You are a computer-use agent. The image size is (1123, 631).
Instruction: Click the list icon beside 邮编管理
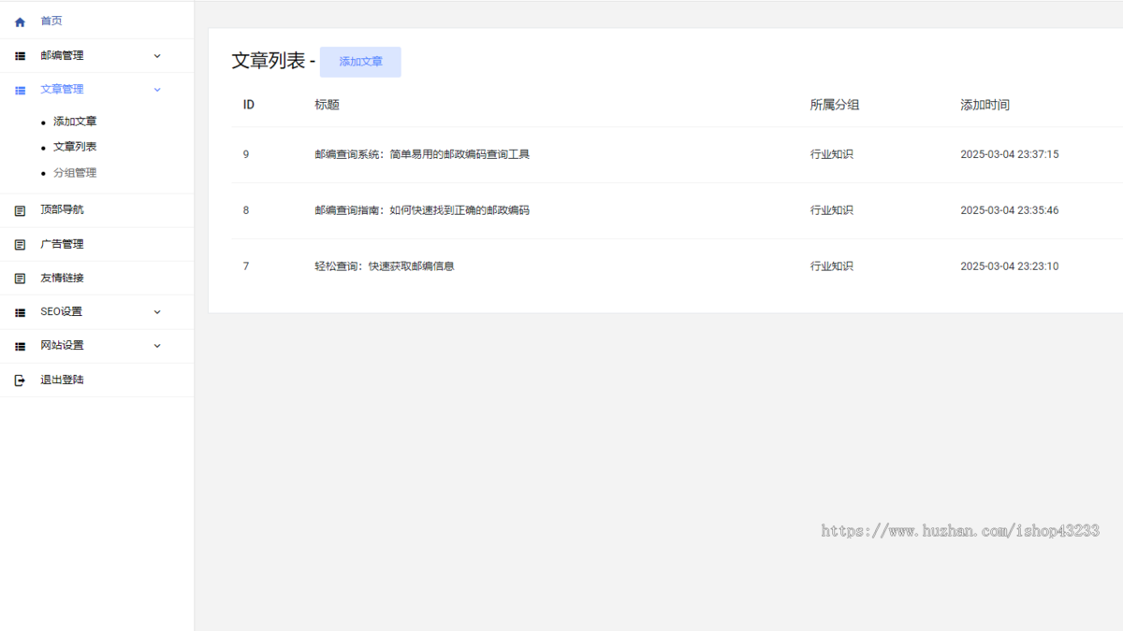click(x=20, y=56)
